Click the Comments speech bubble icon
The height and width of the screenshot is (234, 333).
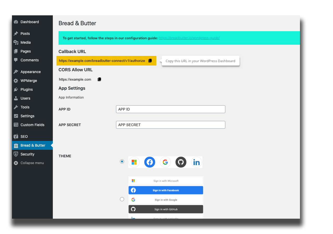coord(16,60)
